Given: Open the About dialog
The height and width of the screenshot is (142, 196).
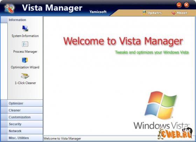Looking at the screenshot, I should click(182, 13).
